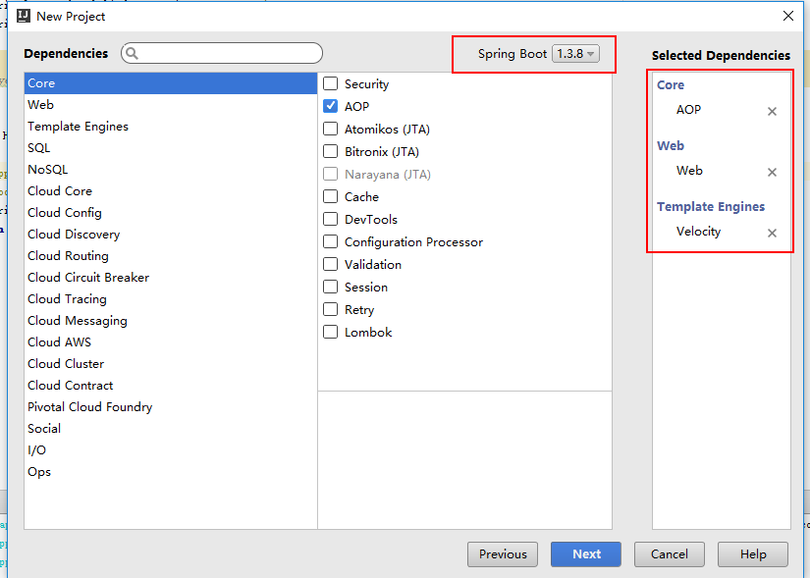The image size is (810, 578).
Task: Remove Velocity from selected dependencies
Action: (772, 233)
